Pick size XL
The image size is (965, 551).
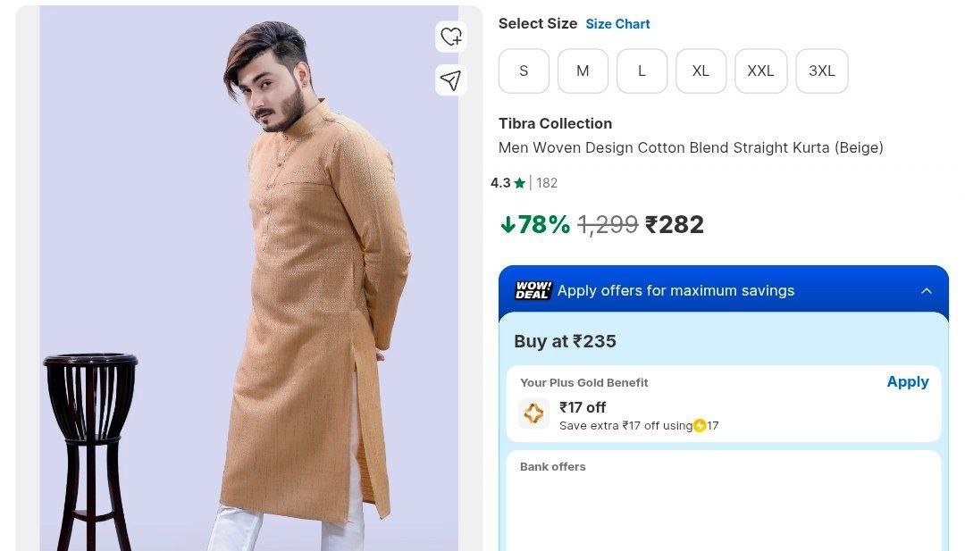click(701, 71)
